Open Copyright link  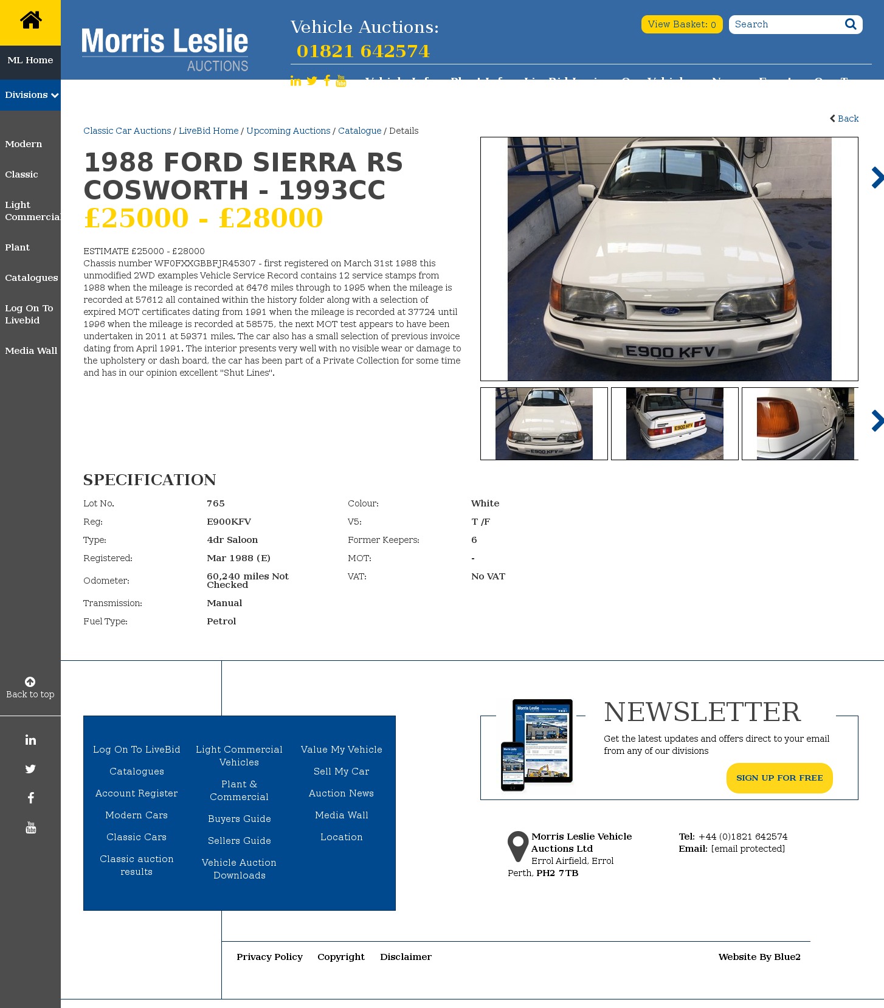[341, 957]
